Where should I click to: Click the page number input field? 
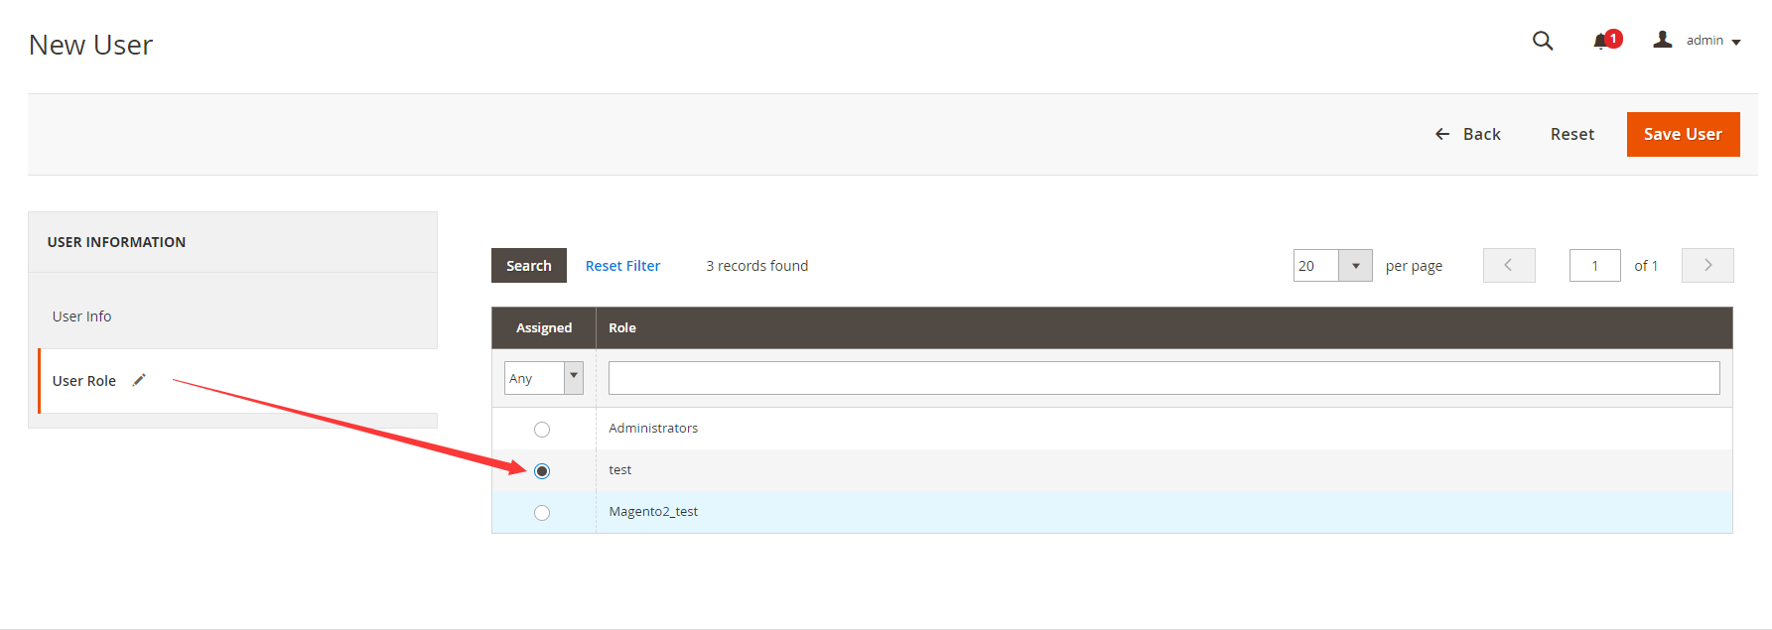pos(1594,266)
